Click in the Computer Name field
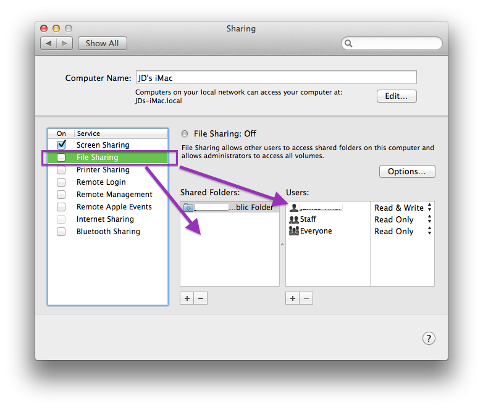Screen dimensions: 483x409 276,77
